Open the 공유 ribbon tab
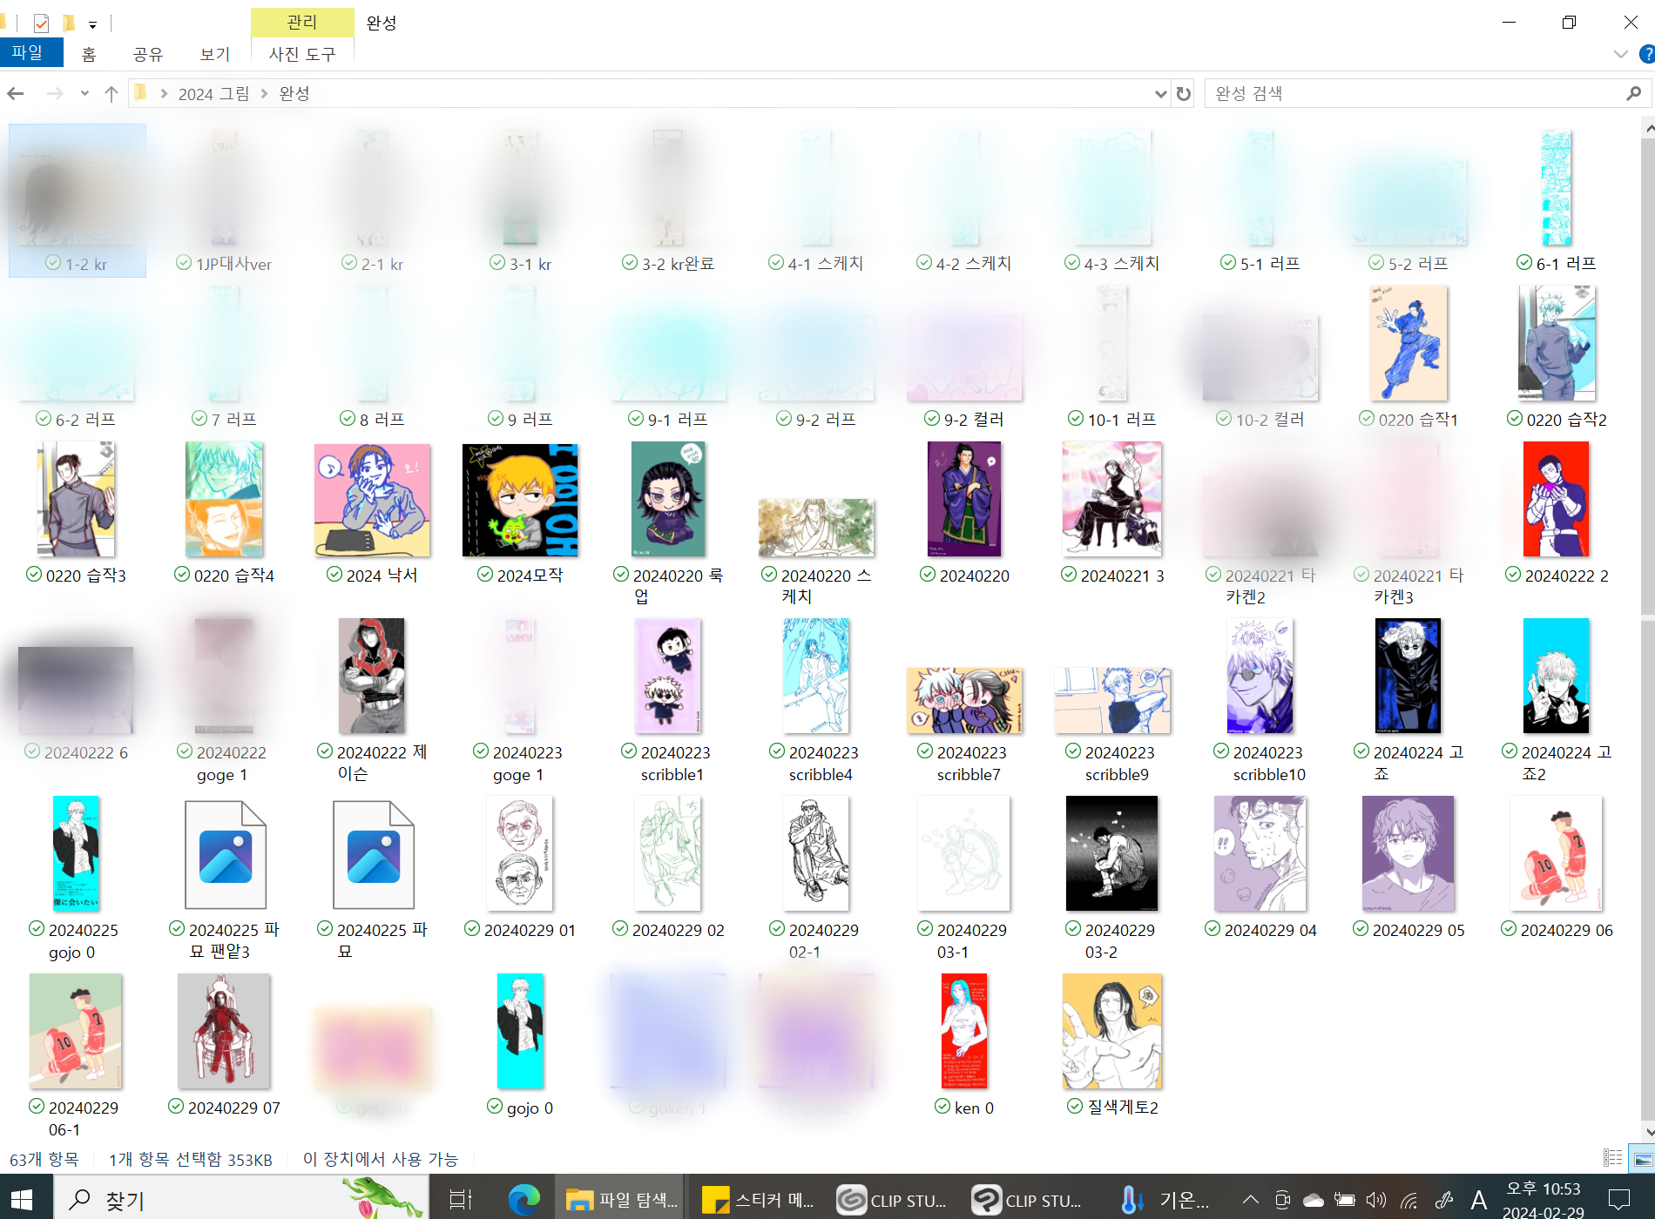This screenshot has width=1655, height=1219. (x=148, y=54)
